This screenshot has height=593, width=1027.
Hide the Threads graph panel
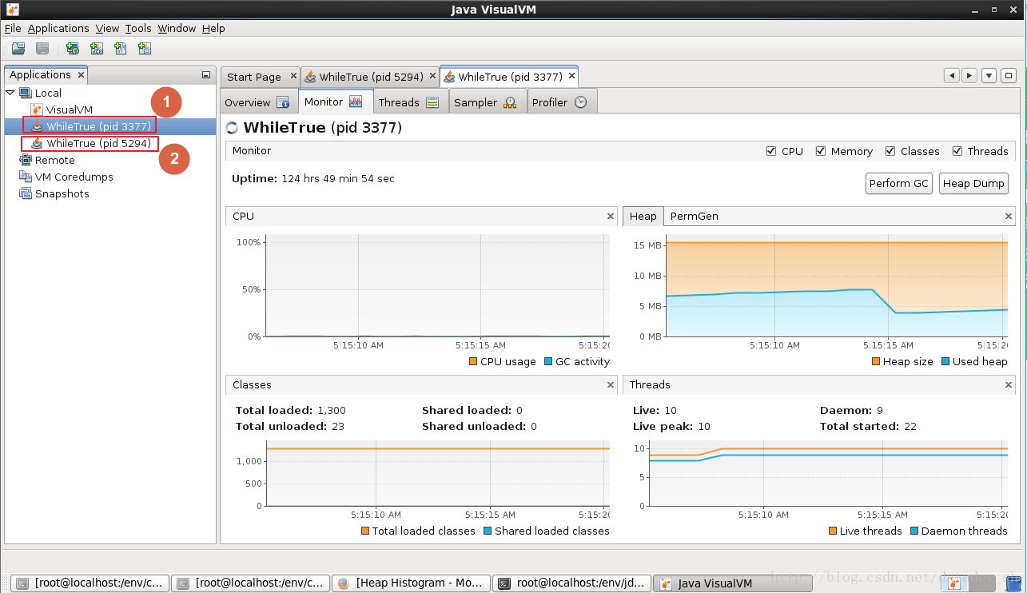(x=1009, y=385)
